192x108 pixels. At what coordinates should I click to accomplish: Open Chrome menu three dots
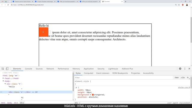[x=190, y=5]
